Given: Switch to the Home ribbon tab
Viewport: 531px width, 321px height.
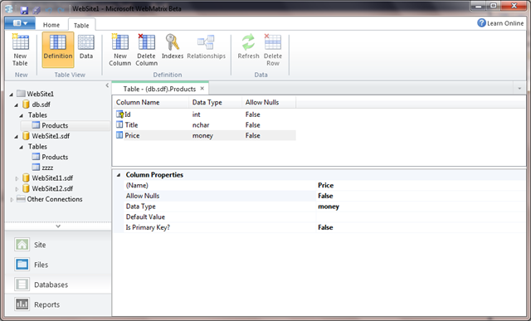Looking at the screenshot, I should click(x=51, y=25).
